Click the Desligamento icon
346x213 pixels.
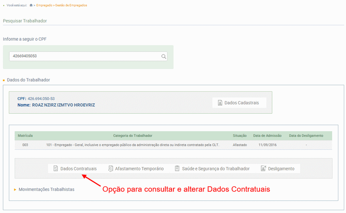point(264,169)
